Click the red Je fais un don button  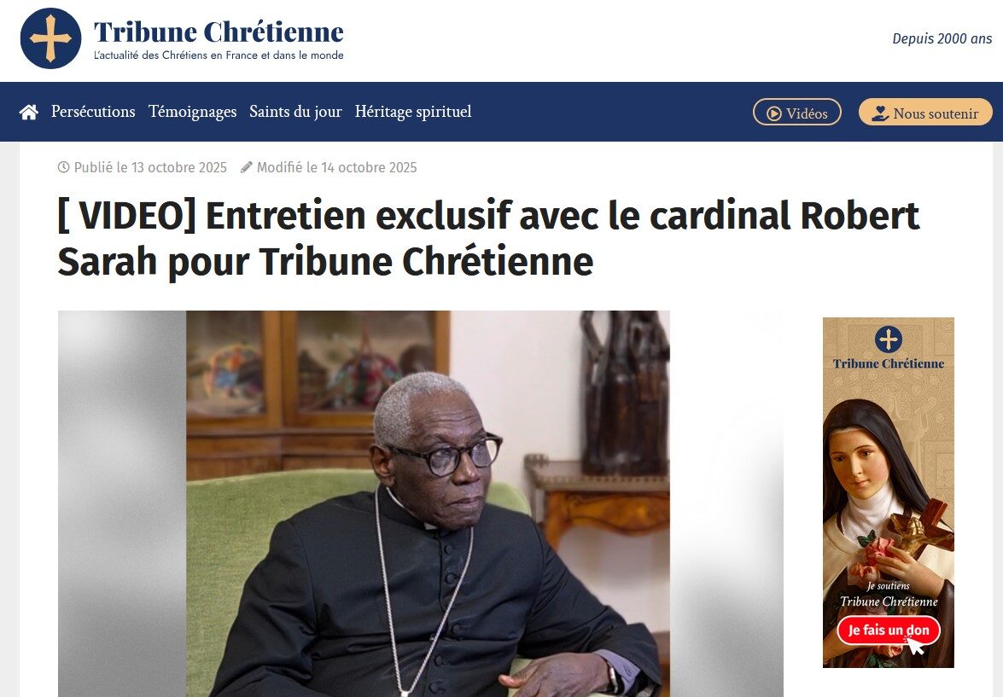(x=889, y=630)
